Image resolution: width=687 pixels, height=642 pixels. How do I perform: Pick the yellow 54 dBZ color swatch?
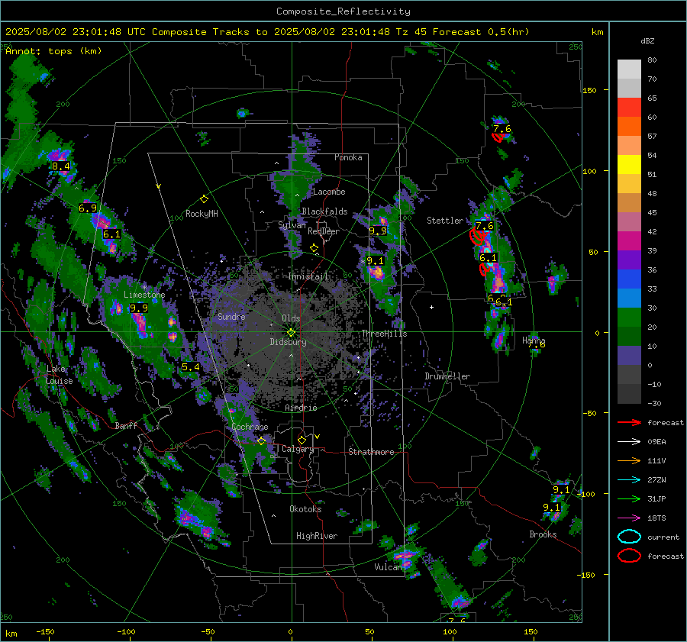pyautogui.click(x=629, y=164)
